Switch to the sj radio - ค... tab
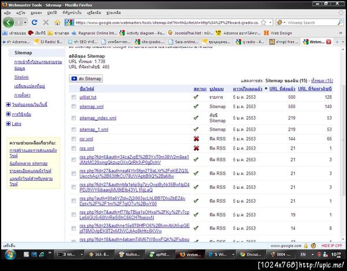Viewport: 347px width, 271px height. (x=250, y=42)
